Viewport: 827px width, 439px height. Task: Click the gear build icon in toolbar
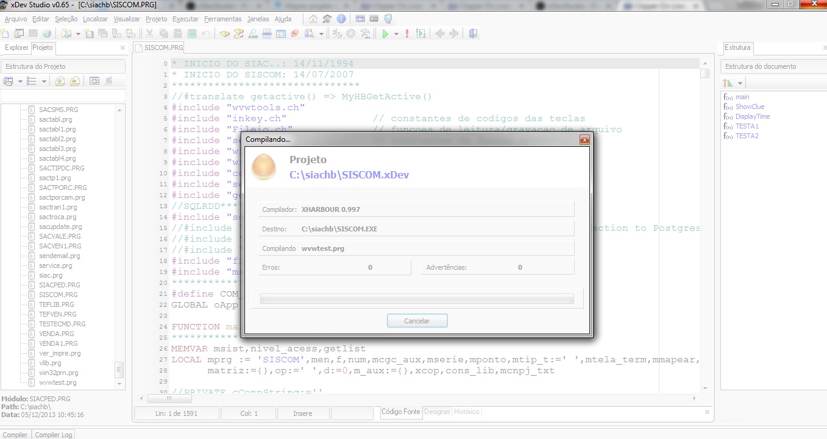pos(351,34)
